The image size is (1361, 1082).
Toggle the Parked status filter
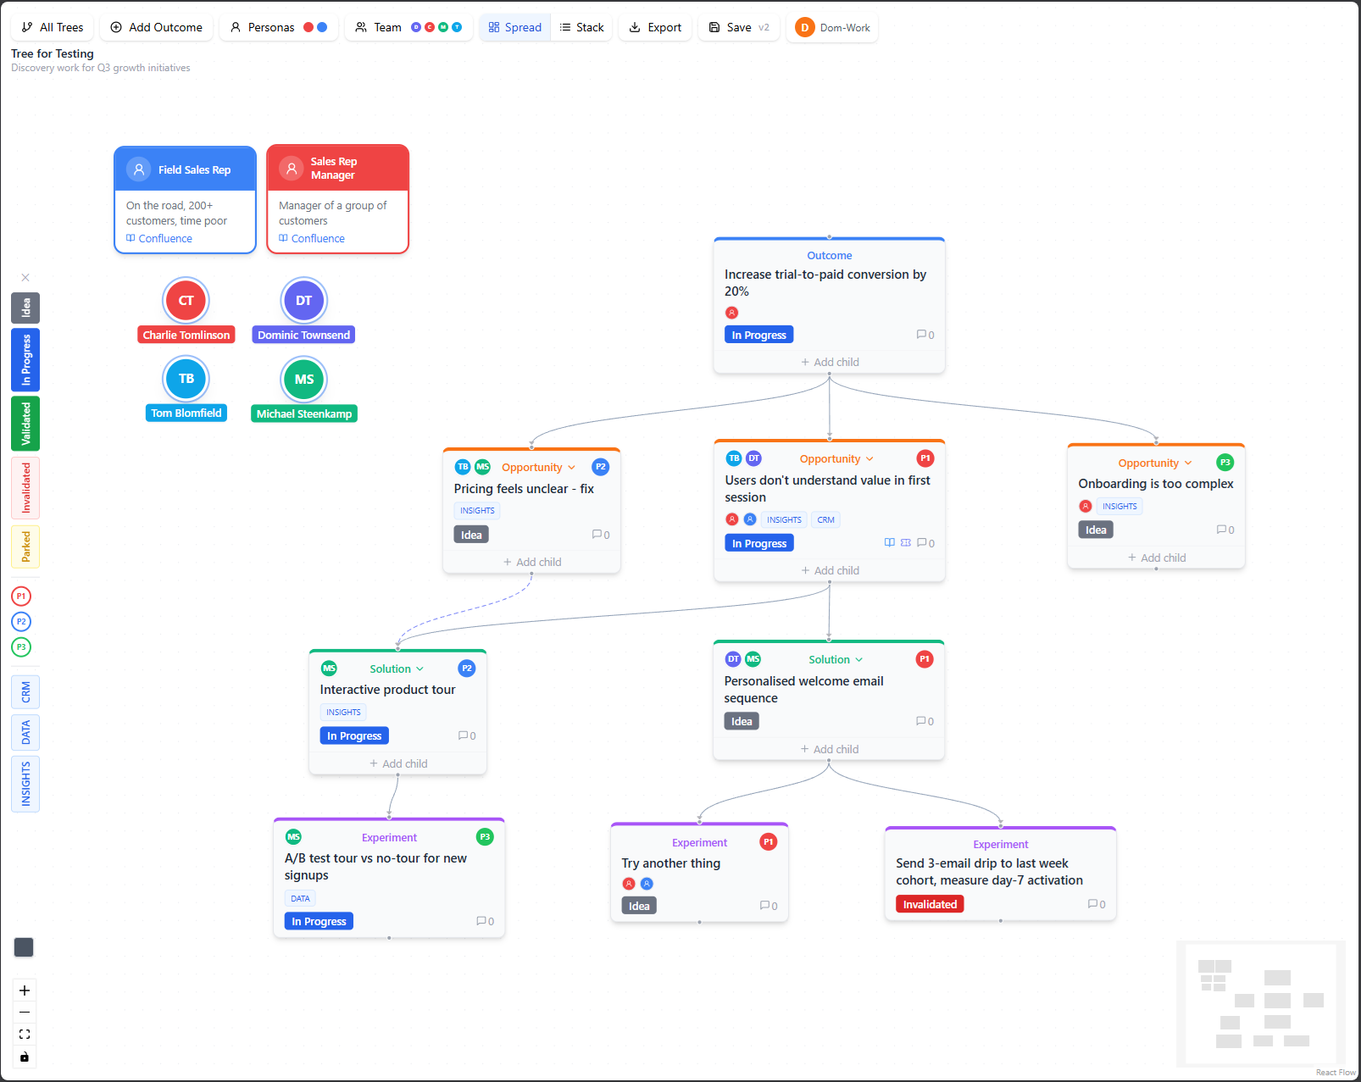pyautogui.click(x=25, y=547)
